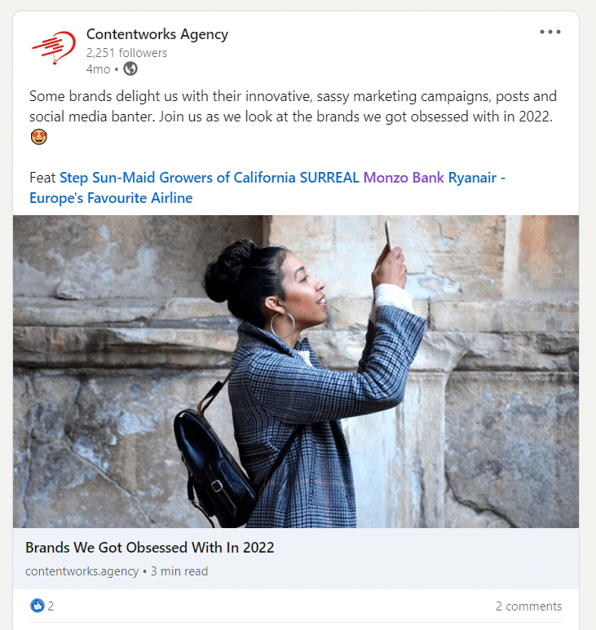Click the heart-eyes emoji in the post
This screenshot has width=596, height=630.
[x=39, y=137]
